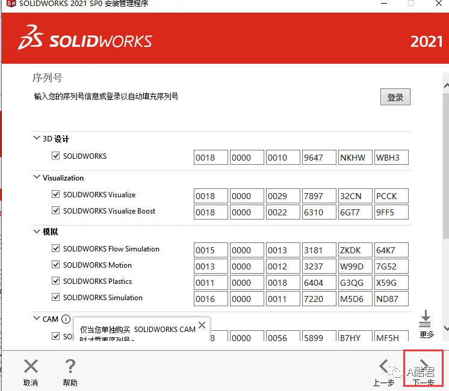Click Flow Simulation field containing 64K7
This screenshot has width=449, height=391.
point(391,250)
